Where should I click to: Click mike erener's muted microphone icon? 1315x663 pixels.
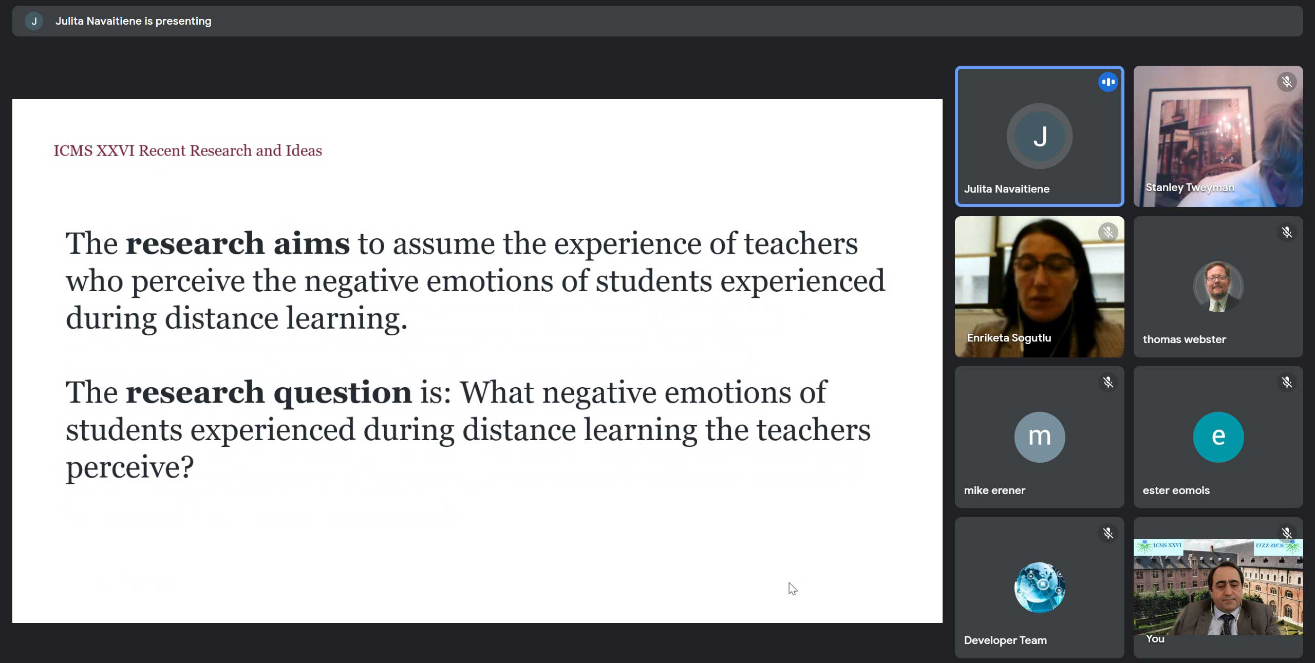1108,383
